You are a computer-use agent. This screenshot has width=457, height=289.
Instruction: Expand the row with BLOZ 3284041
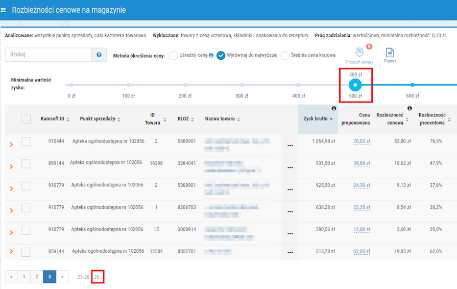point(11,166)
